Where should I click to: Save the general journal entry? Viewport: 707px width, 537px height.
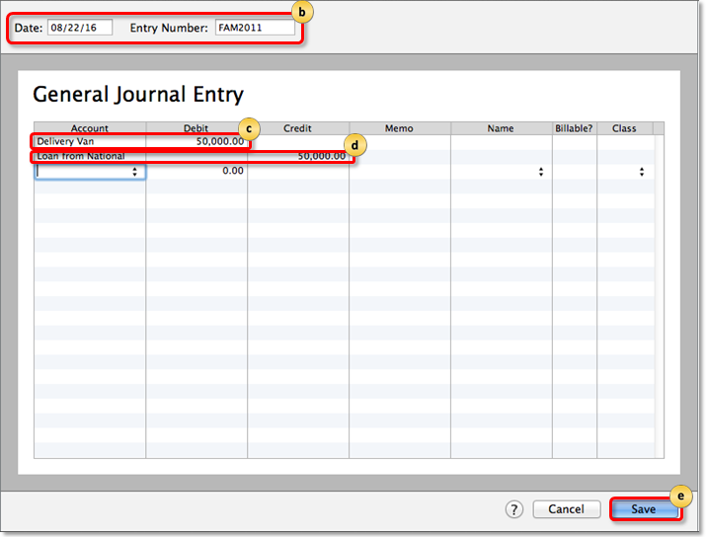644,509
